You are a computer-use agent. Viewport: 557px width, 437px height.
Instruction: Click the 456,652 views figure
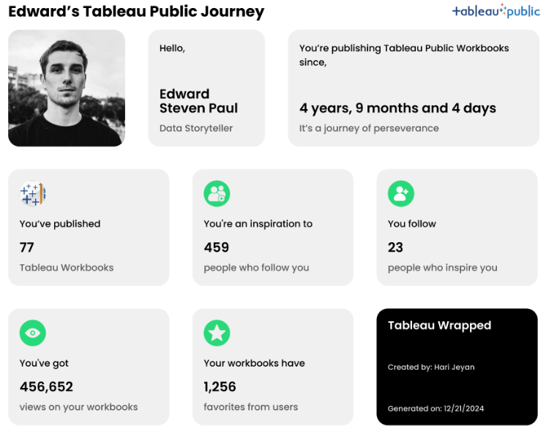pyautogui.click(x=46, y=386)
